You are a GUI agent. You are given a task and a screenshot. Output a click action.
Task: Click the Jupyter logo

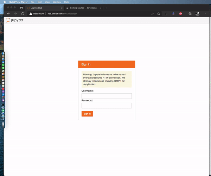pyautogui.click(x=15, y=20)
